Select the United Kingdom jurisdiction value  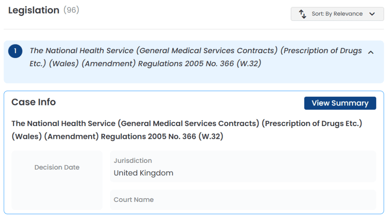[143, 173]
